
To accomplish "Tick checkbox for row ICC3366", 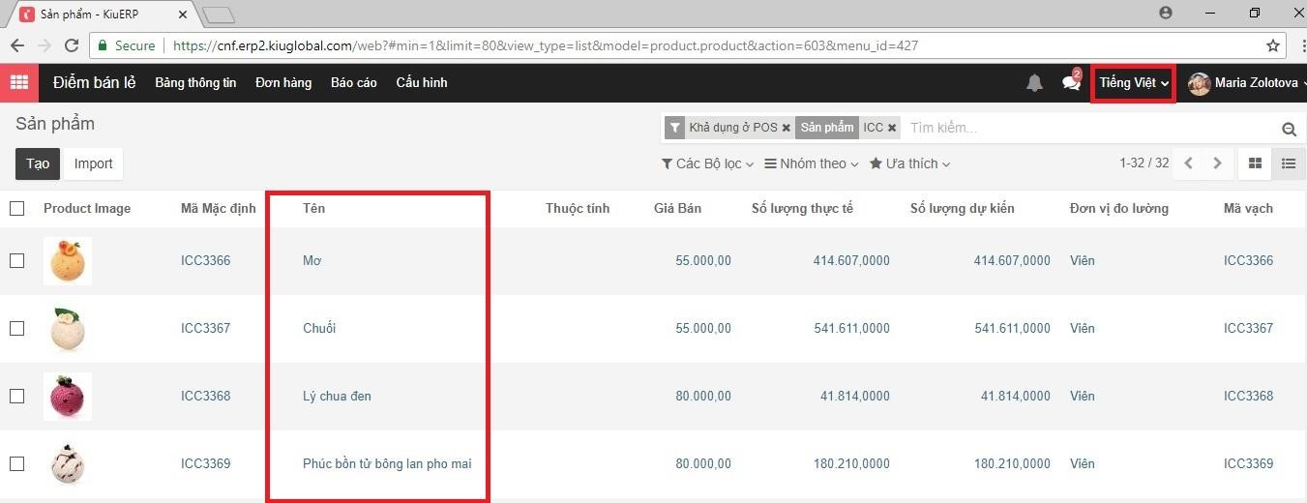I will pyautogui.click(x=16, y=260).
